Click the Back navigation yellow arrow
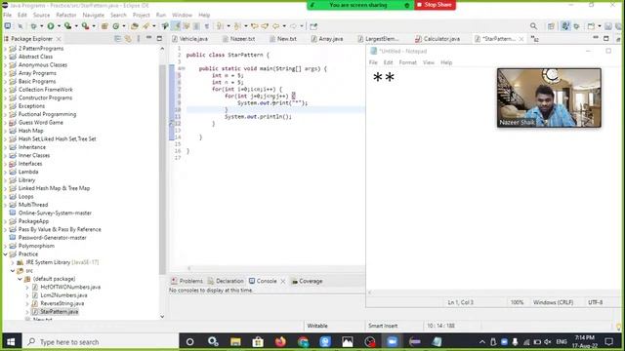This screenshot has width=625, height=351. tap(275, 26)
